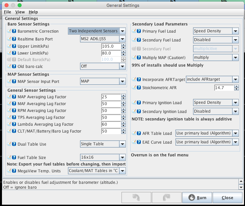Increase the MAP Averaging Lag Factor value

[x=123, y=95]
